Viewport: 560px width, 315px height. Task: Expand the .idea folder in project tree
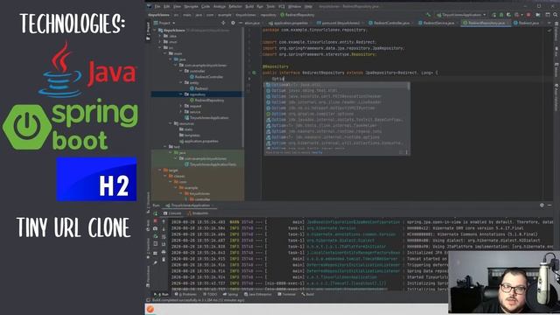[x=160, y=36]
